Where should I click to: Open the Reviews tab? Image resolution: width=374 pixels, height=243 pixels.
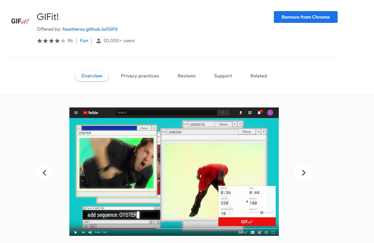187,76
